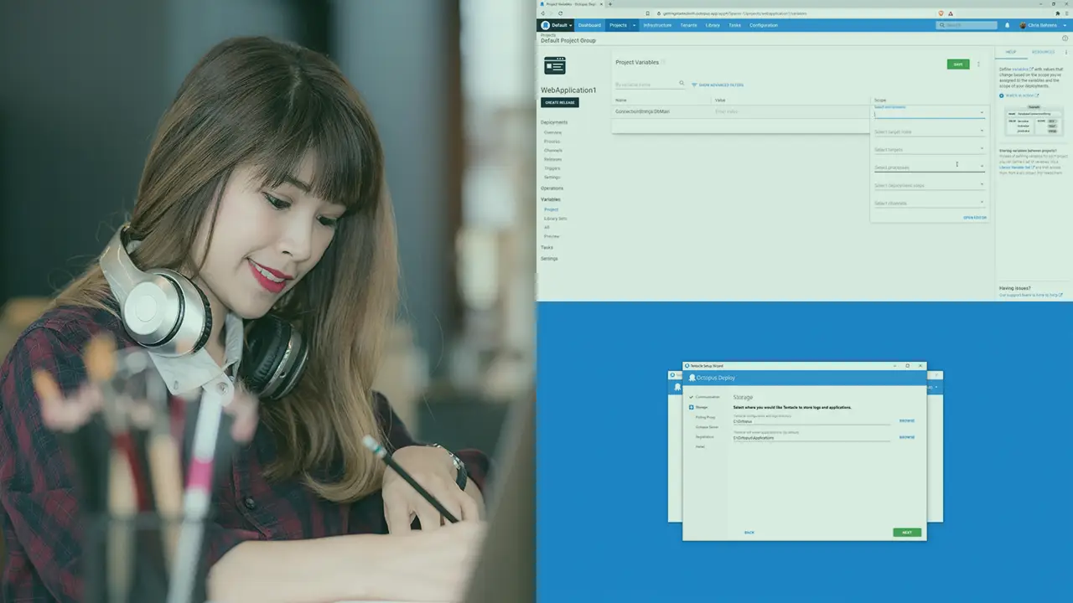Browse for the Tentacle applications directory
Image resolution: width=1073 pixels, height=603 pixels.
(907, 437)
